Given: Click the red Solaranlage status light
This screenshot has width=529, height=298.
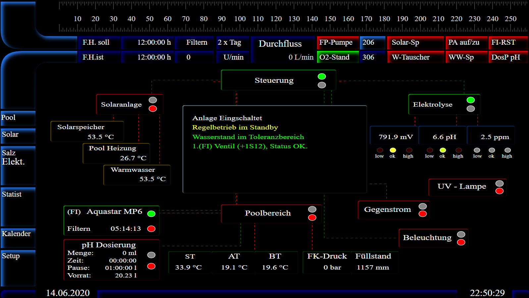Looking at the screenshot, I should click(x=153, y=109).
